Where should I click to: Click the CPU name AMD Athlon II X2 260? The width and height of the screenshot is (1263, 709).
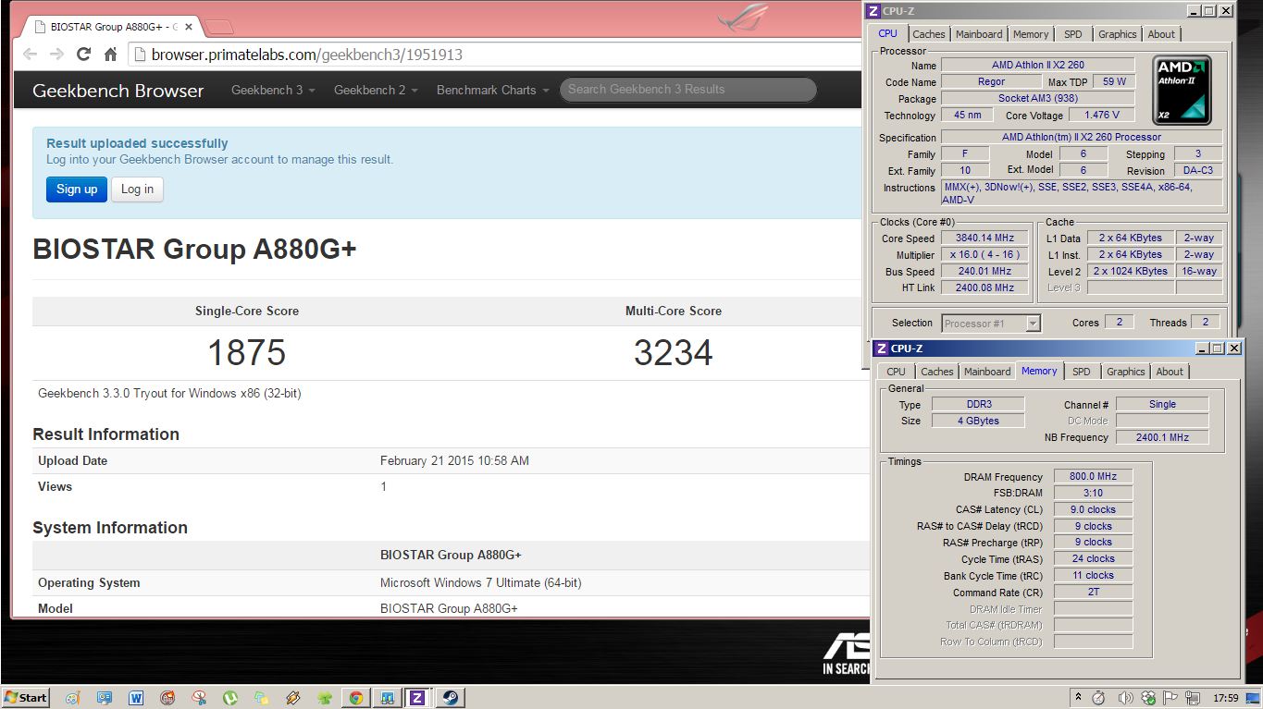(1038, 65)
